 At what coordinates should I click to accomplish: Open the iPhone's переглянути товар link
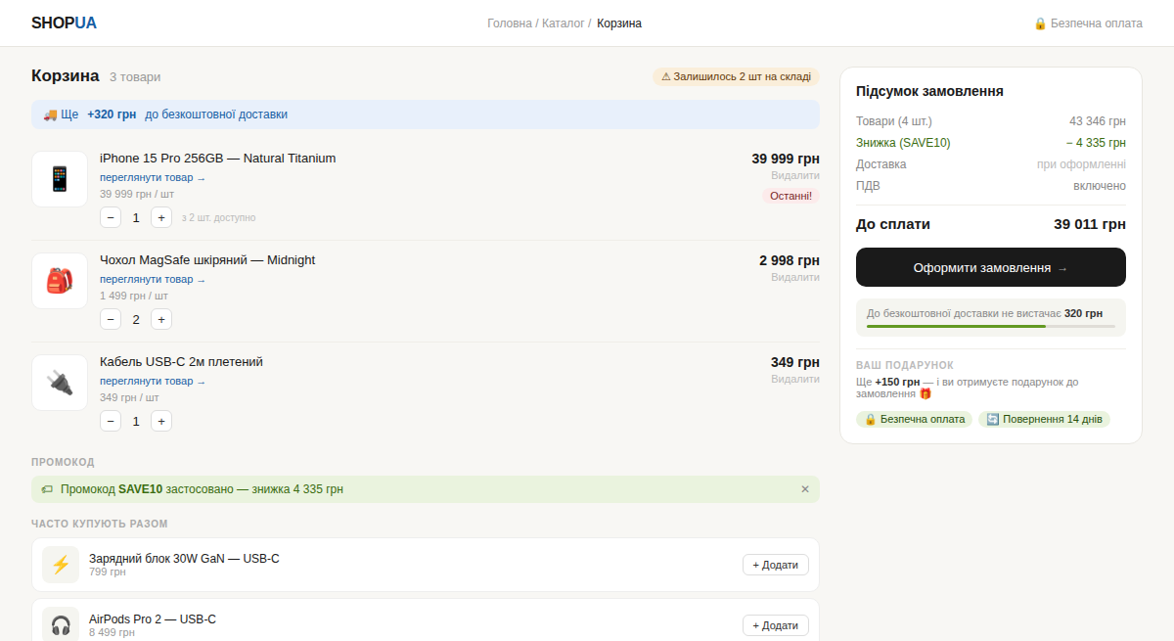(x=153, y=178)
